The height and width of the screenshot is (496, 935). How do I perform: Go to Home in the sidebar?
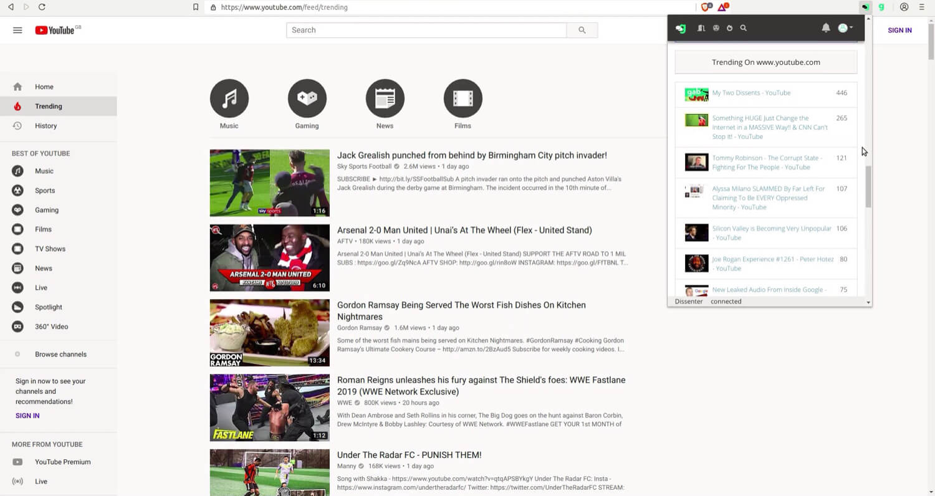[x=58, y=87]
